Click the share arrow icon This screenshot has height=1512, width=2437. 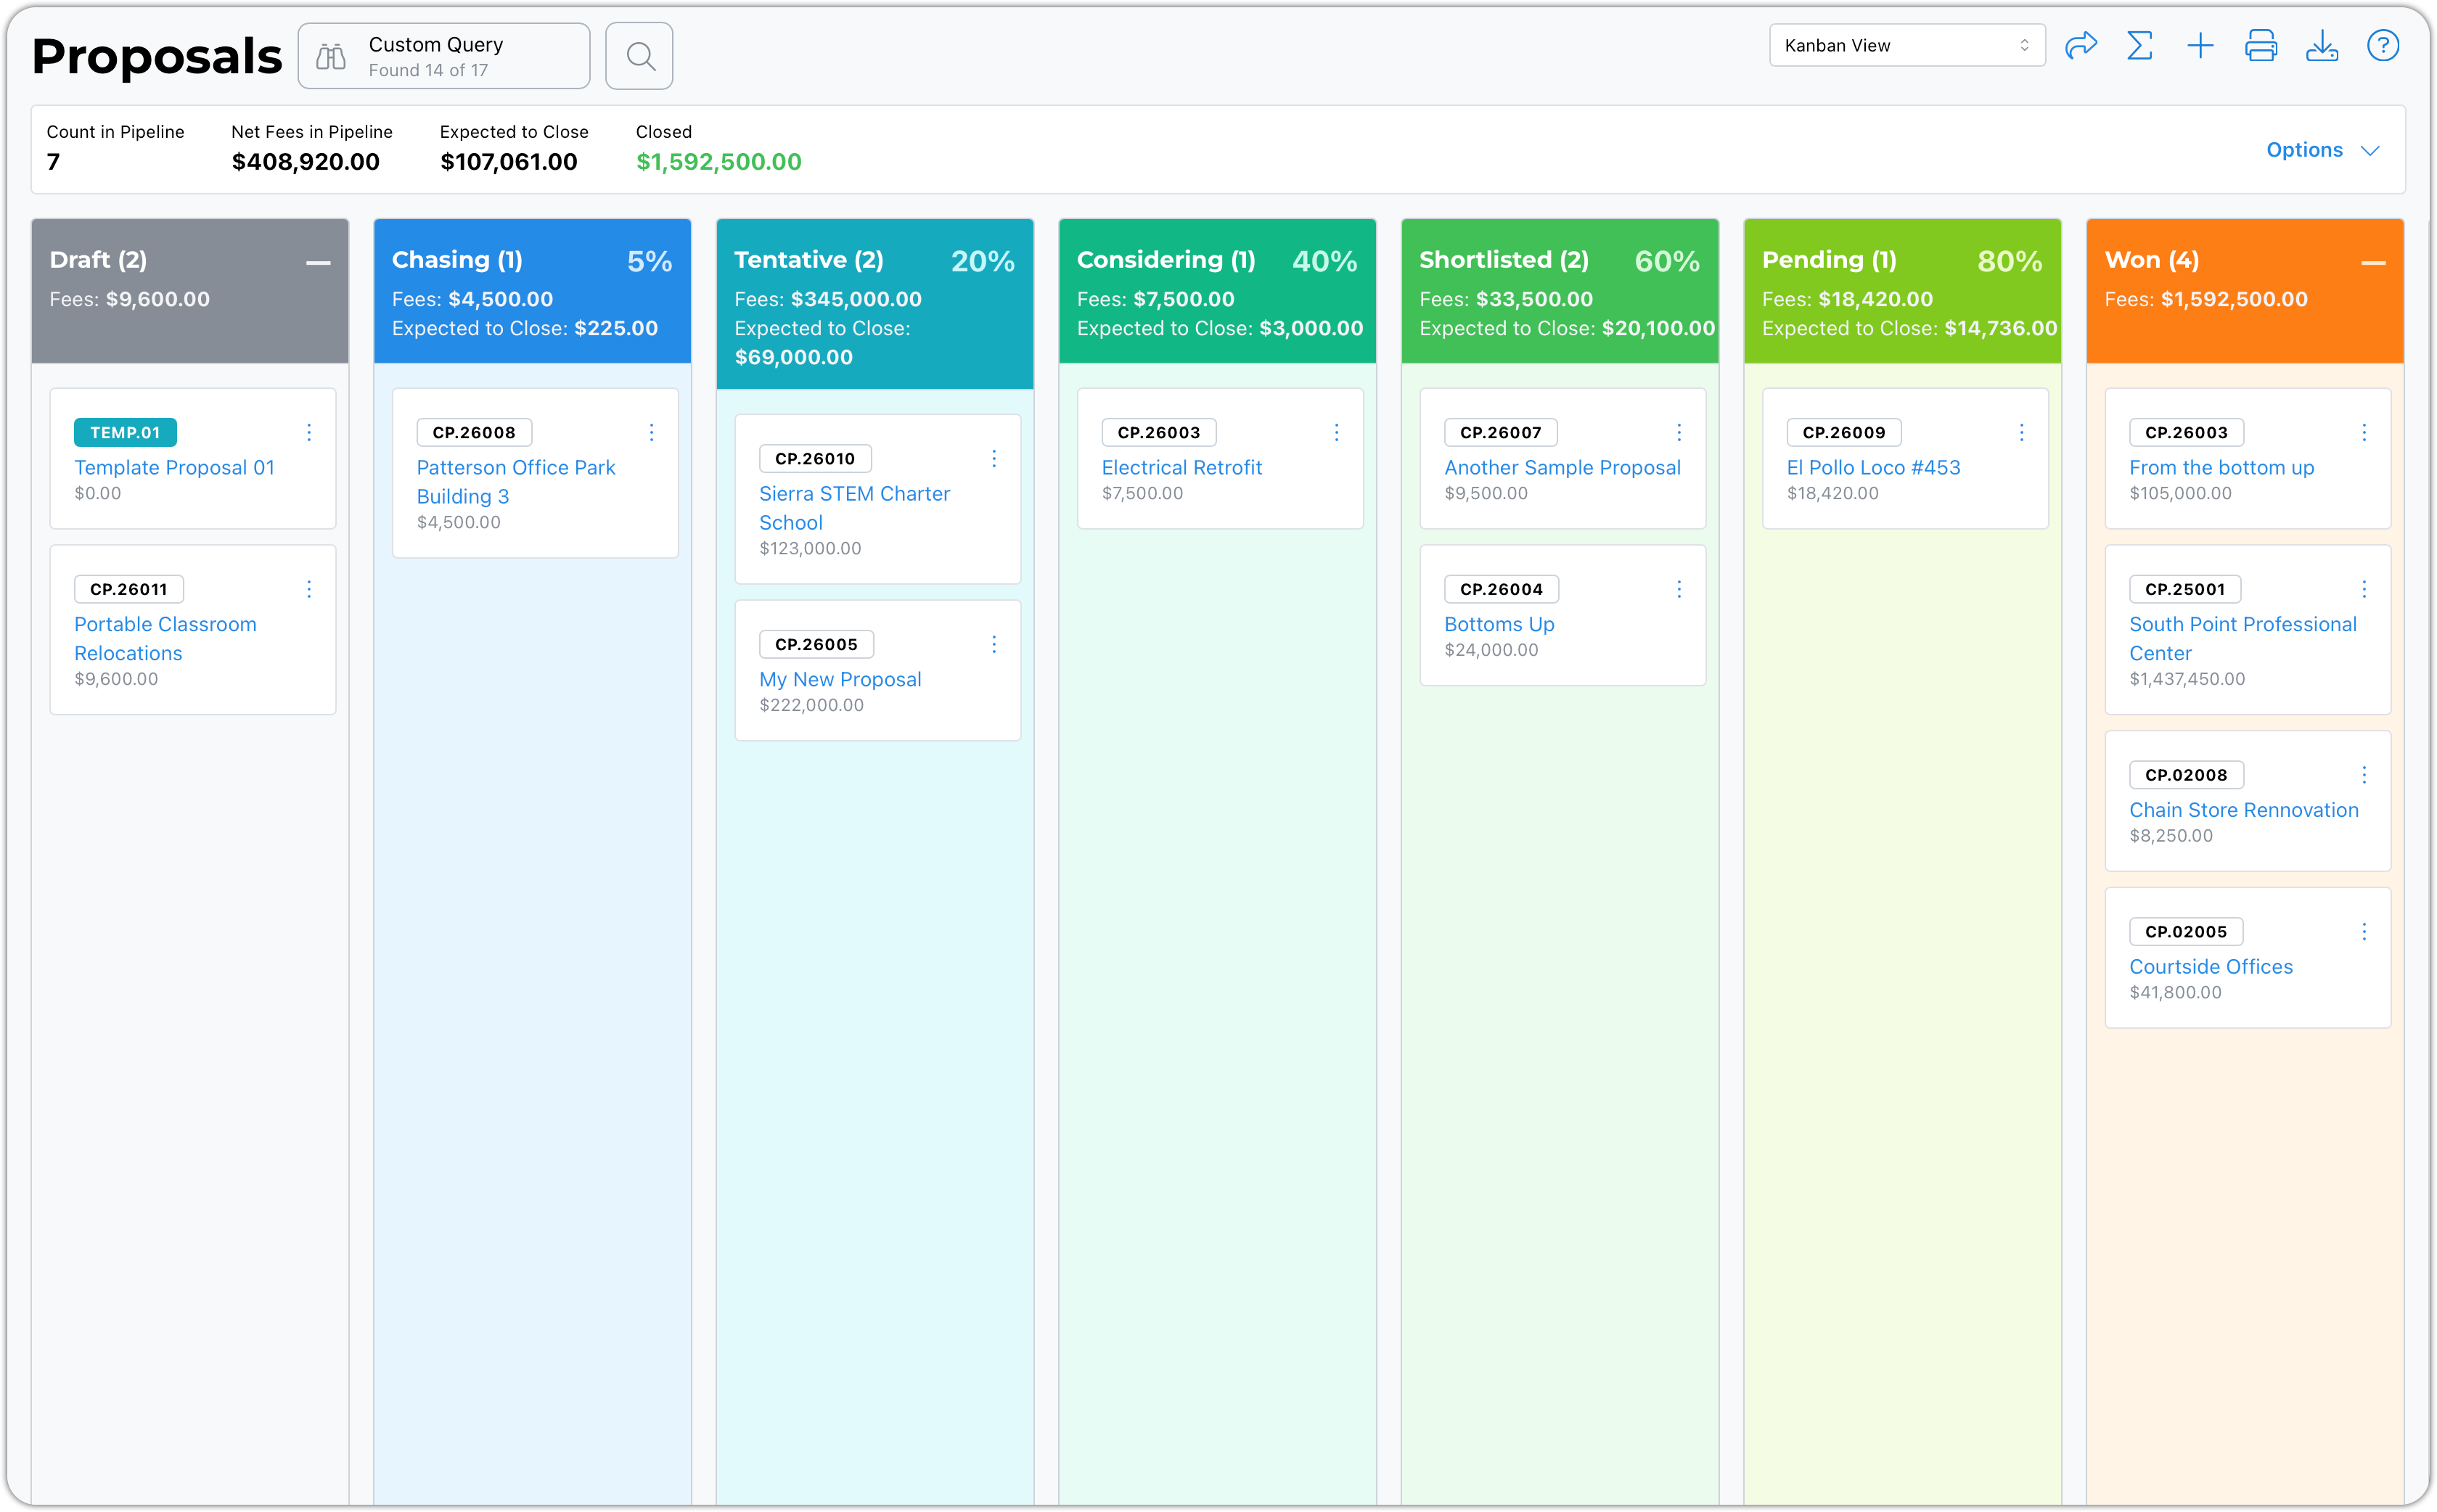(x=2080, y=46)
